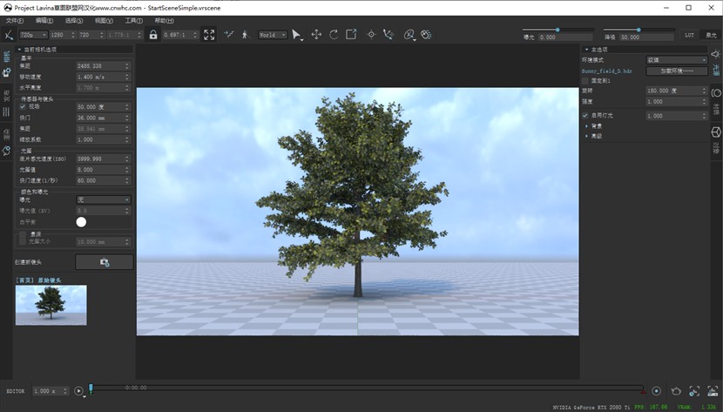Enable walk mode person icon
The width and height of the screenshot is (723, 412).
245,35
